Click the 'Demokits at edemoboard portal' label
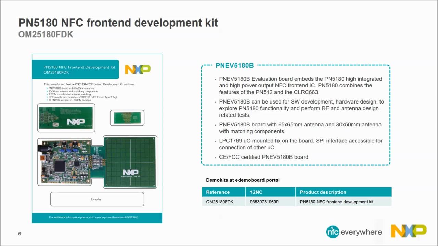The image size is (438, 246). (243, 180)
